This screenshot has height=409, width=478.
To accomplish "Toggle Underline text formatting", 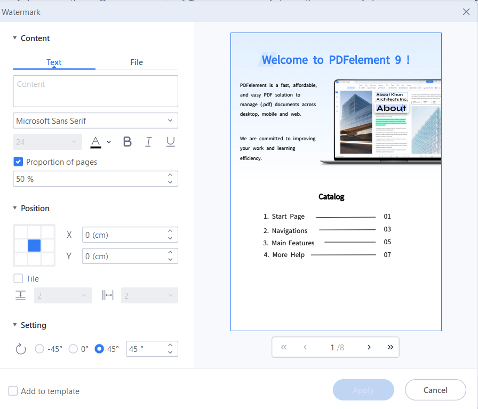I will 170,142.
